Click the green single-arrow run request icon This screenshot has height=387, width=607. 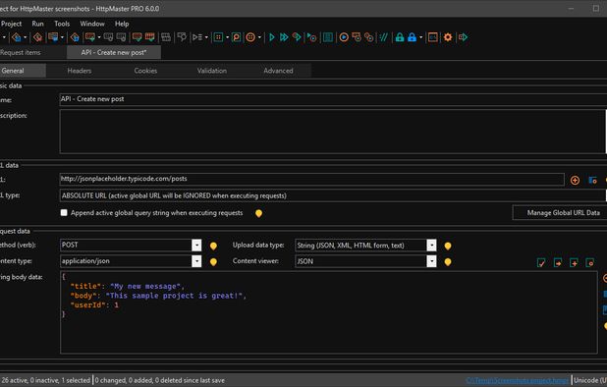[272, 37]
